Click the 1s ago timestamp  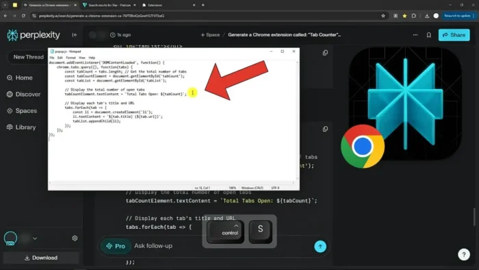click(x=120, y=35)
